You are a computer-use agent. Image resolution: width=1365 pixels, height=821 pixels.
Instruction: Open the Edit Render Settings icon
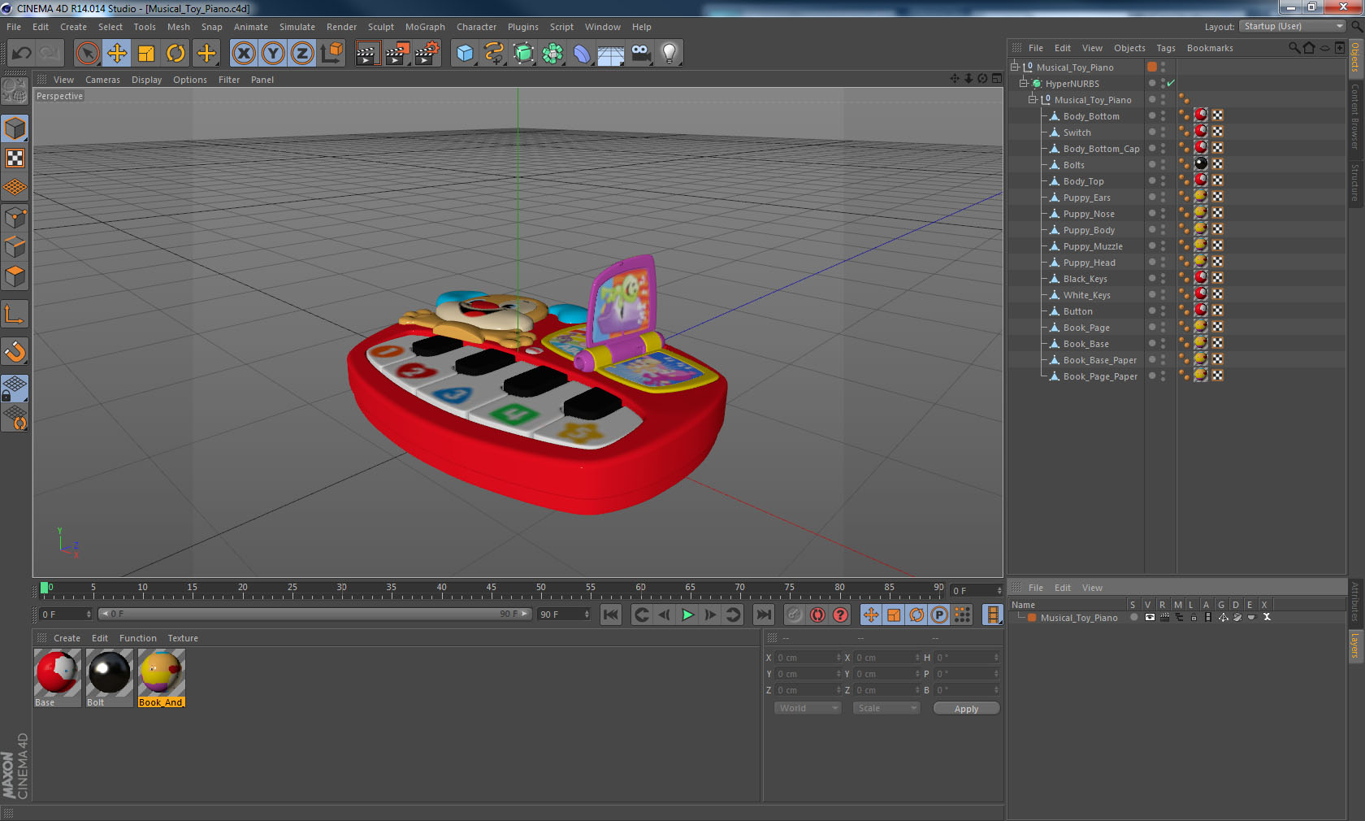point(427,54)
